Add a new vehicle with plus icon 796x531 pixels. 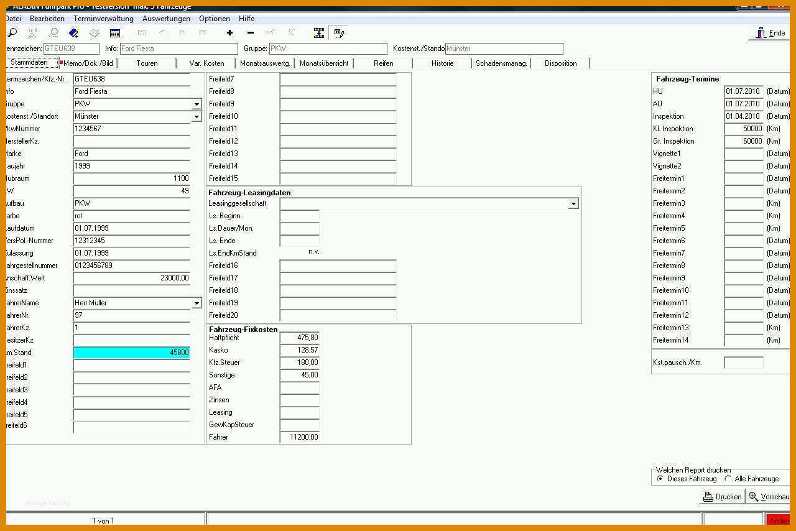[229, 33]
